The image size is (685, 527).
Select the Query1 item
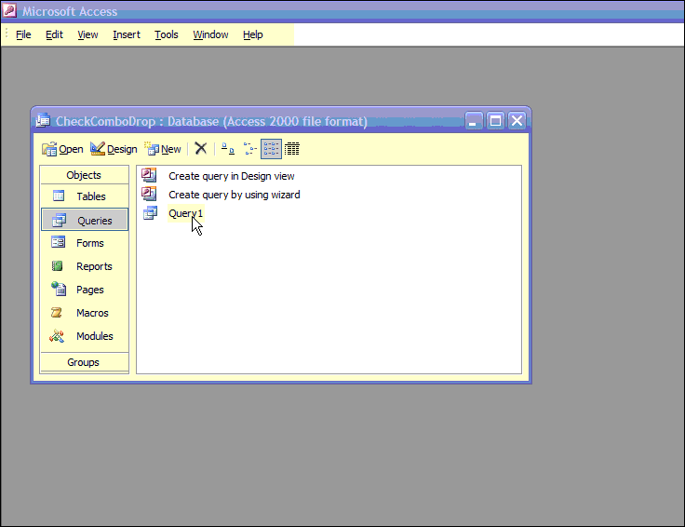pos(185,213)
